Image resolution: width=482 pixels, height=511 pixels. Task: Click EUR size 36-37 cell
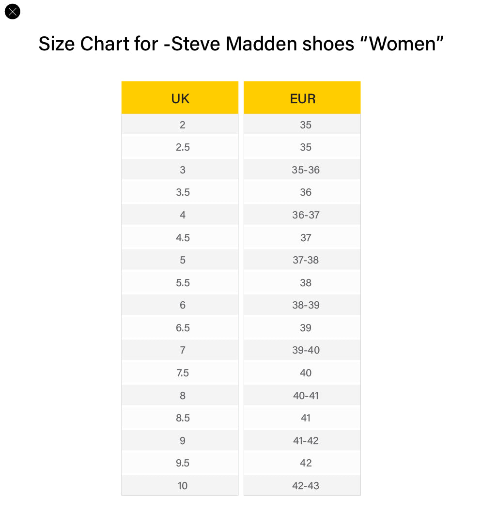click(306, 215)
